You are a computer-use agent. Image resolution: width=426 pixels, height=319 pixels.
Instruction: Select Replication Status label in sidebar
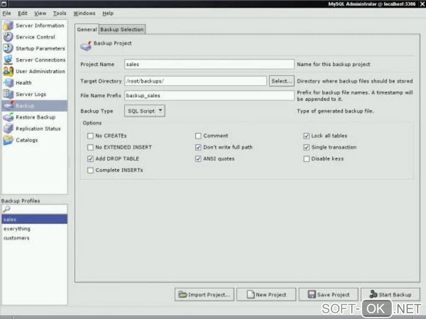point(38,129)
